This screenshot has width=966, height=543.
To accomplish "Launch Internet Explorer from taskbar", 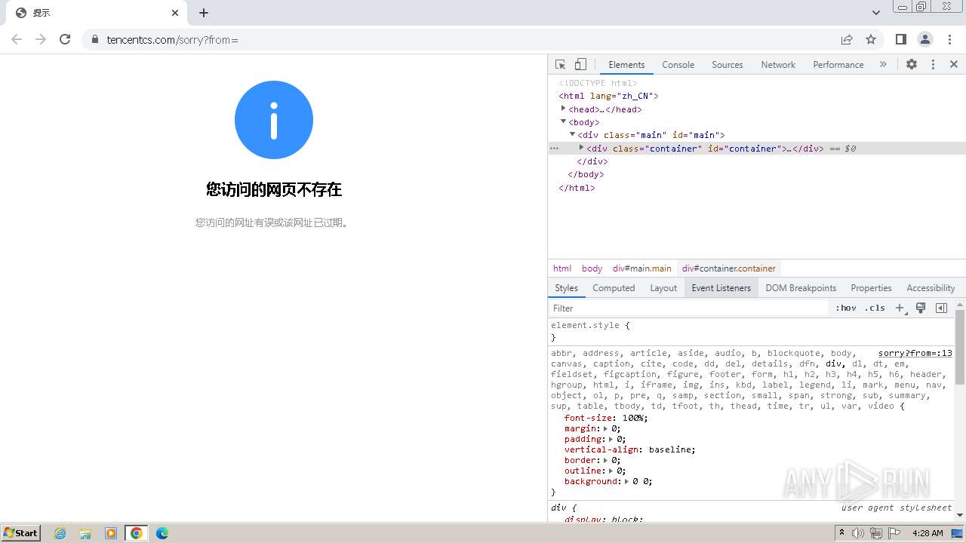I will coord(60,533).
